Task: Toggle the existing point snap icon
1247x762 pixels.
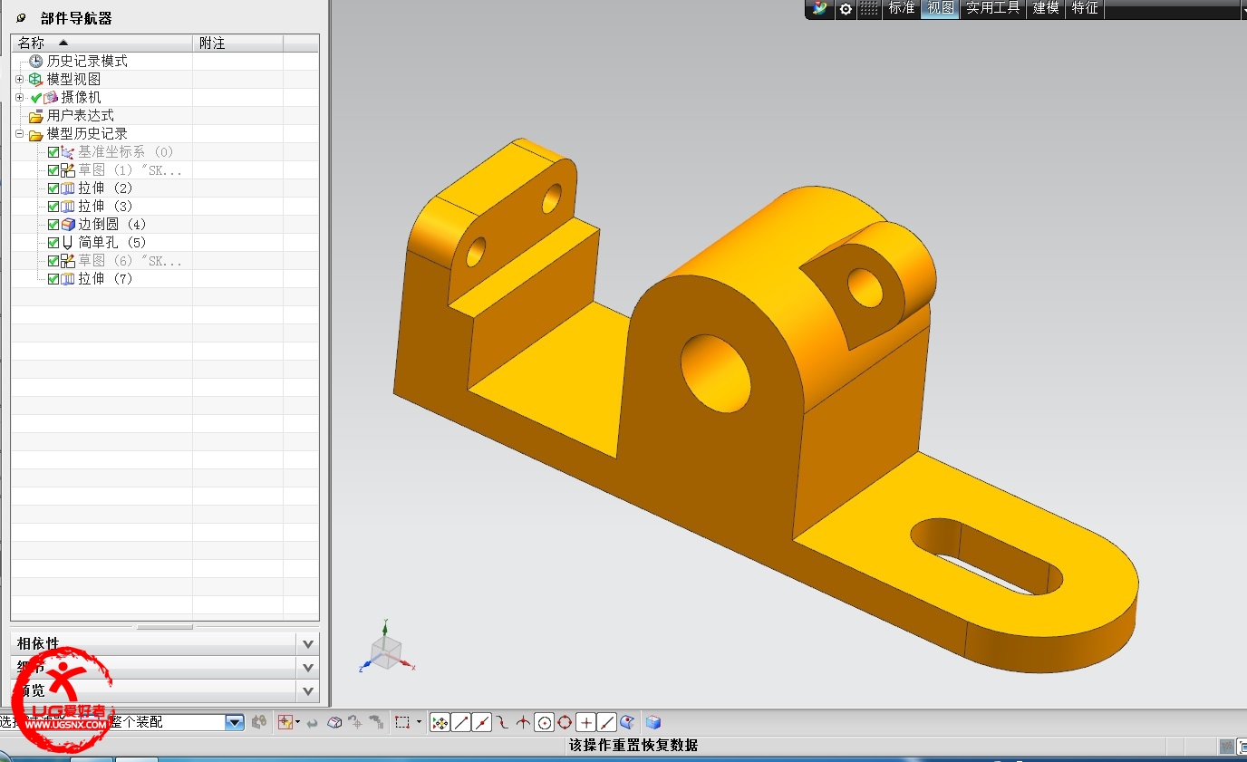Action: 586,722
